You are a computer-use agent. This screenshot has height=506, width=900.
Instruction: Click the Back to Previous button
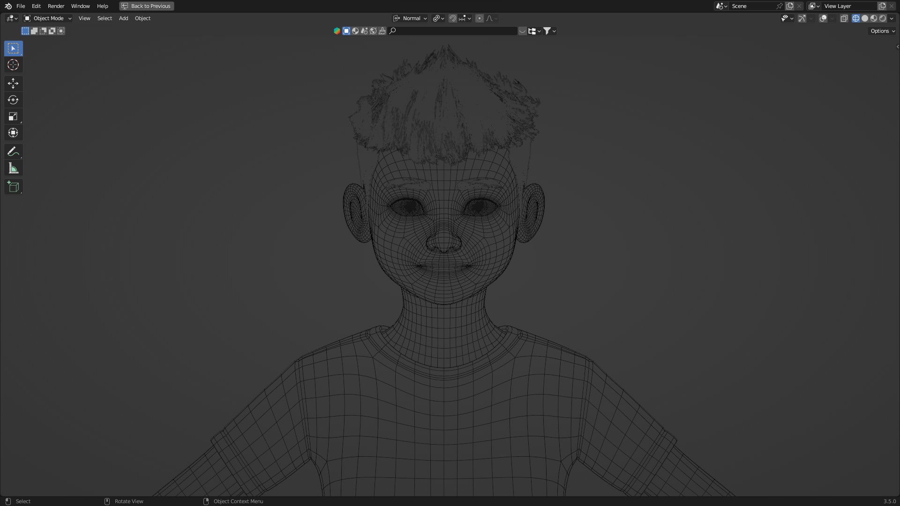147,6
